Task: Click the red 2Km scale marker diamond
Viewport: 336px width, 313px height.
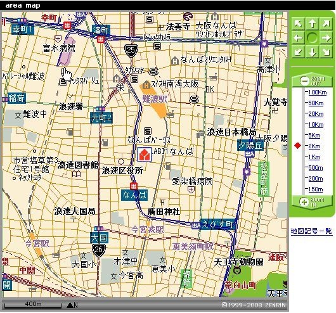Action: 297,146
